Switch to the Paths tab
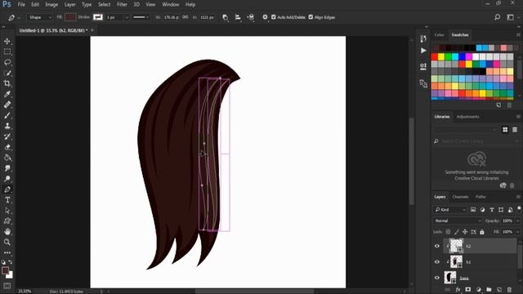This screenshot has height=294, width=523. coord(481,197)
